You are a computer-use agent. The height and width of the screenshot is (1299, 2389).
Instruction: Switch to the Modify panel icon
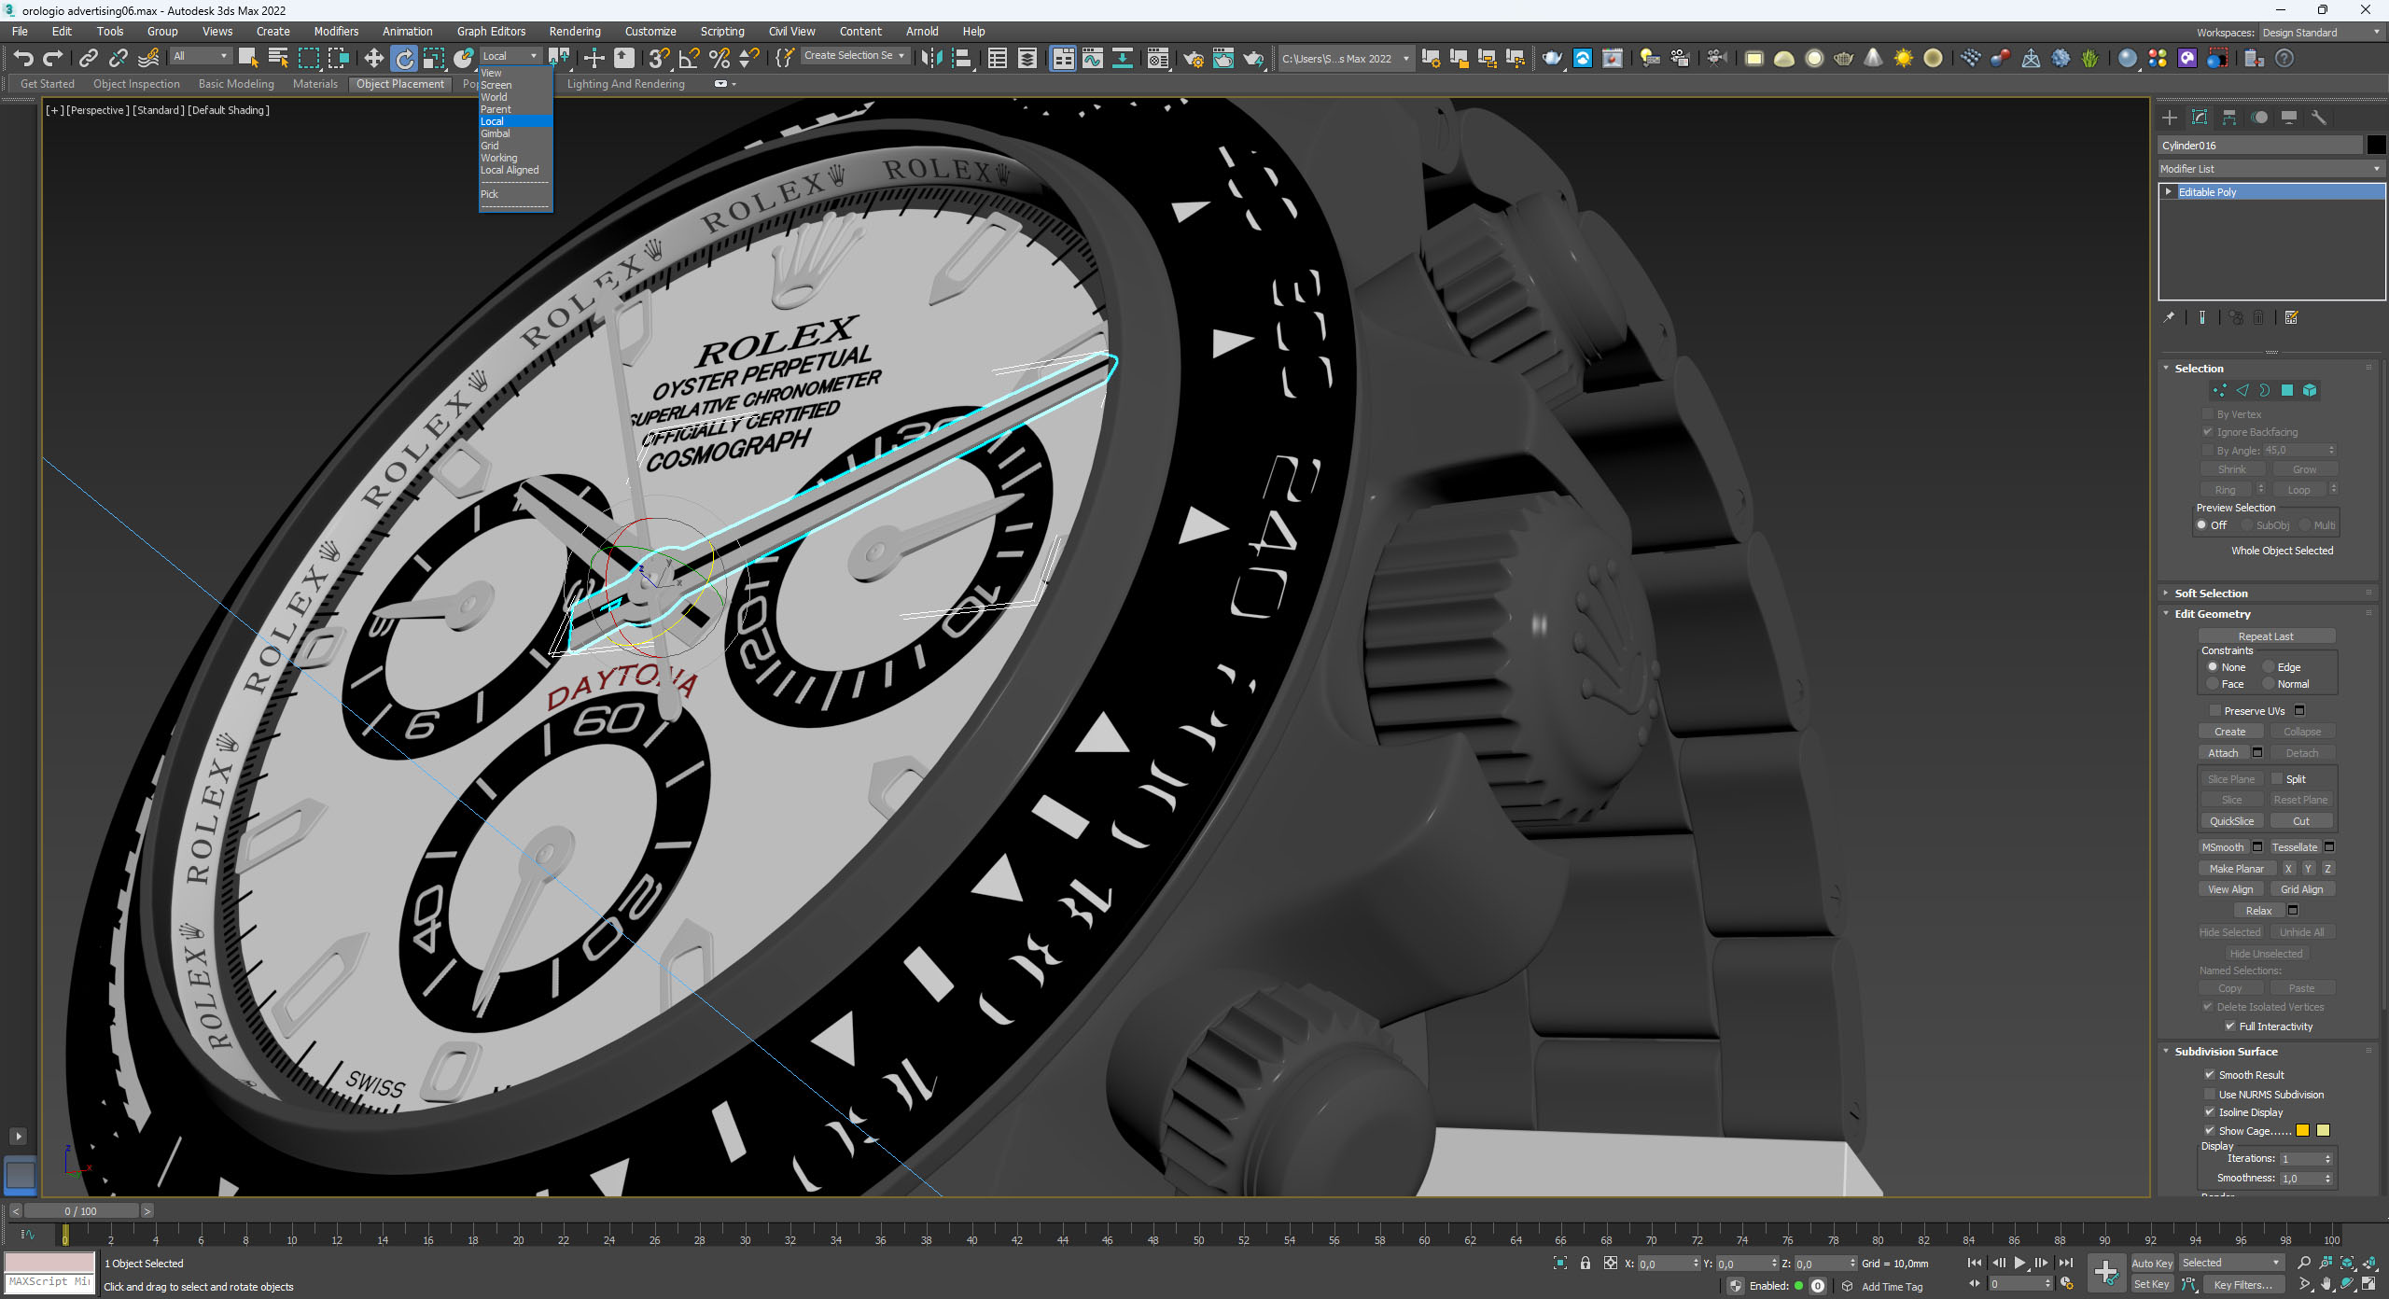click(2200, 118)
